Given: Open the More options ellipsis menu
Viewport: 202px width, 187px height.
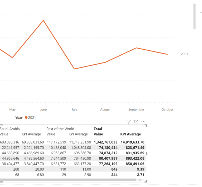Looking at the screenshot, I should (x=143, y=121).
